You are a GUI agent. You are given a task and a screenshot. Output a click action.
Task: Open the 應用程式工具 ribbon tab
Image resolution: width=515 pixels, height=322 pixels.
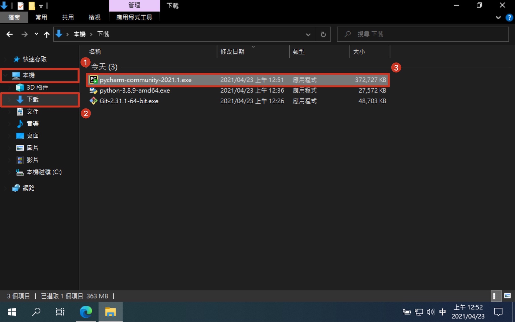coord(134,17)
